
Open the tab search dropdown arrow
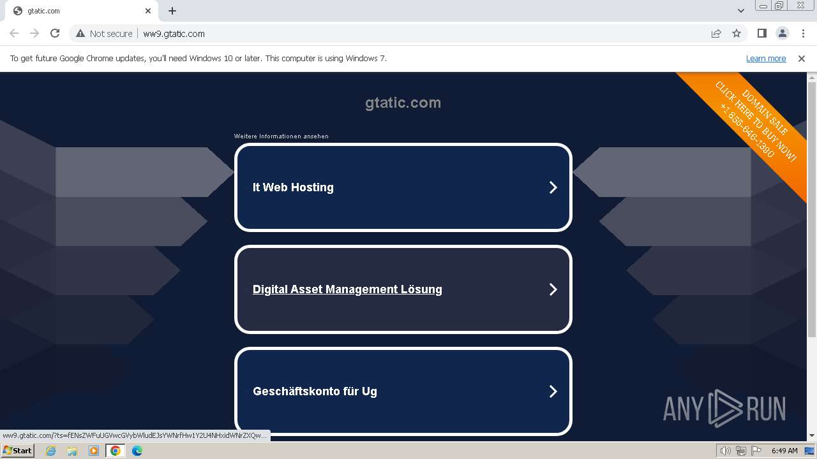coord(741,11)
